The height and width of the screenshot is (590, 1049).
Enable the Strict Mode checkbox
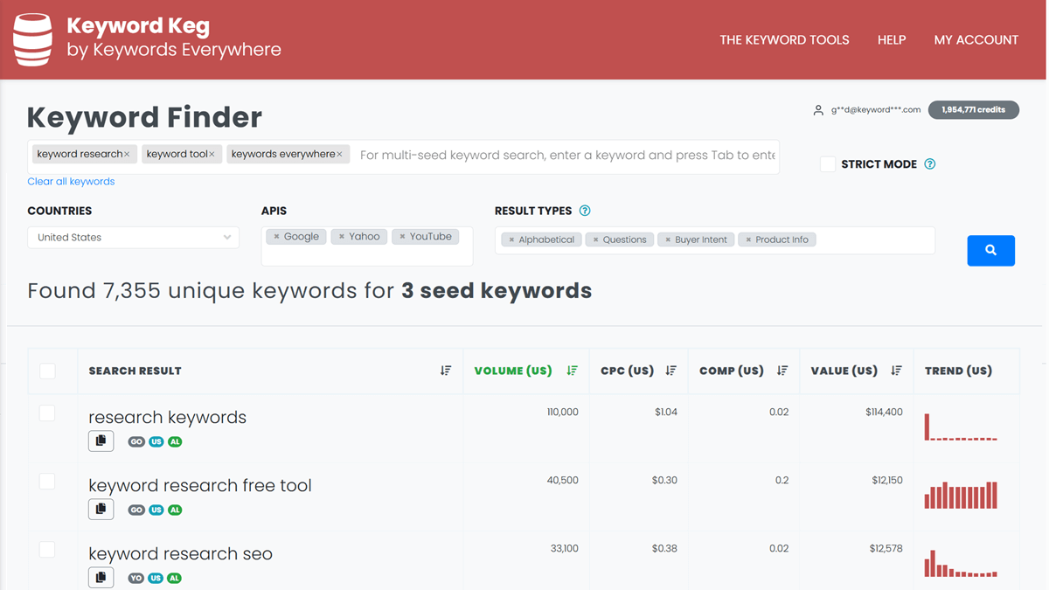point(827,164)
